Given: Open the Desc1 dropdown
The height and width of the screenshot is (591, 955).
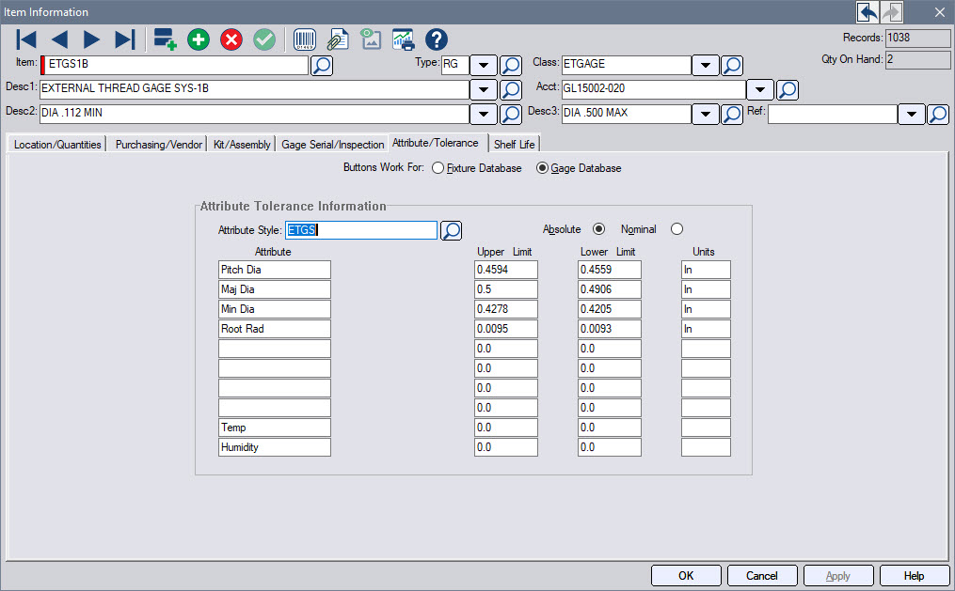Looking at the screenshot, I should [x=483, y=89].
